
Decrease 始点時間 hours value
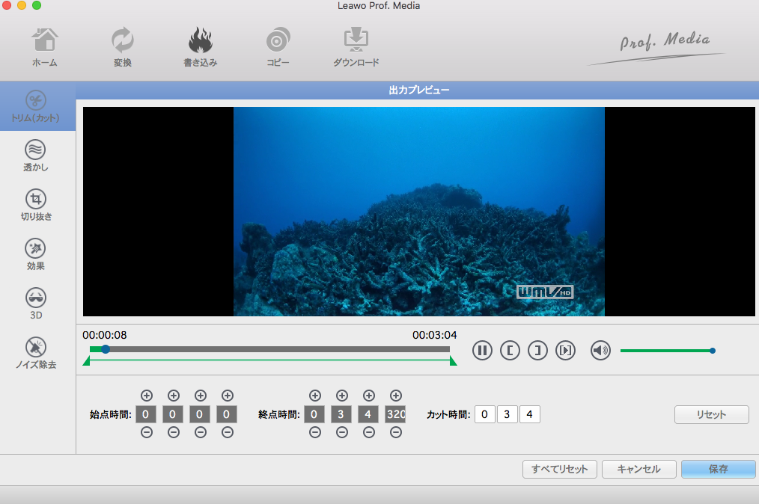click(x=147, y=432)
